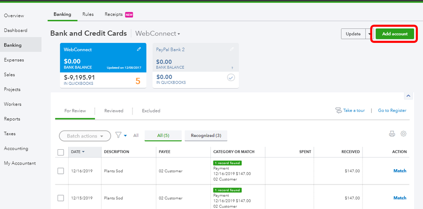
Task: Sort by the DATE column header
Action: (85, 152)
